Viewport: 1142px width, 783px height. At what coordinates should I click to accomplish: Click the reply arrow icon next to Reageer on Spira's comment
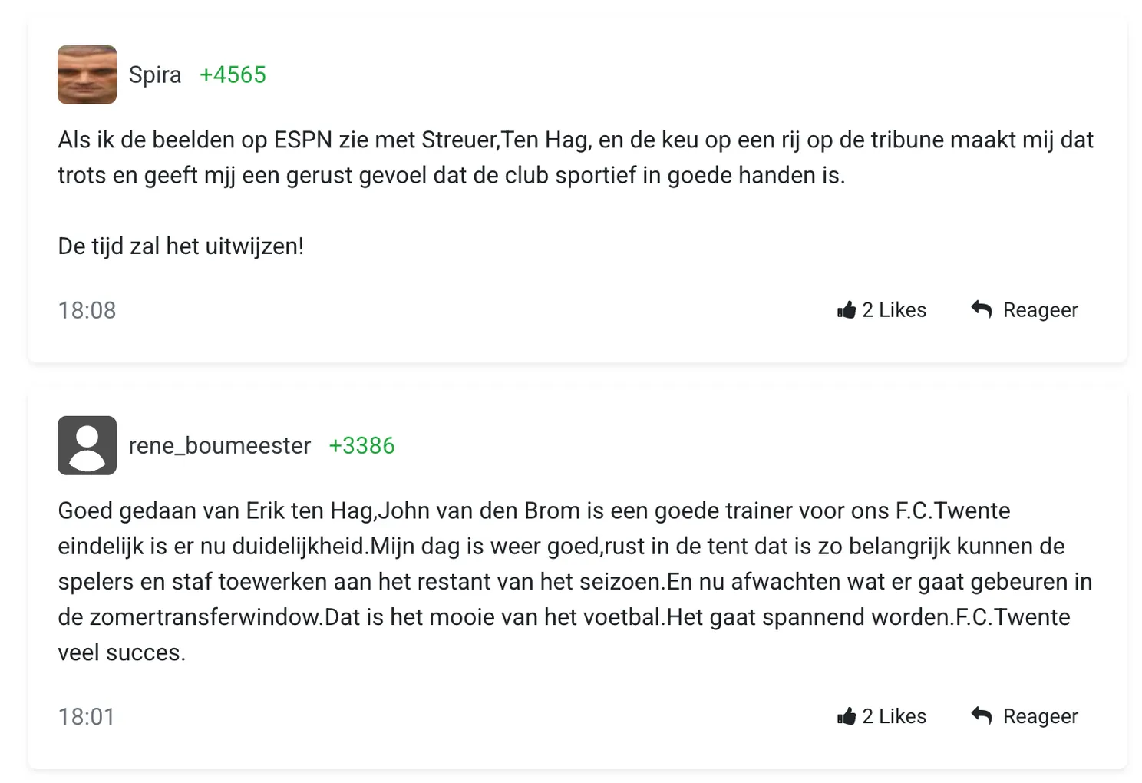980,309
